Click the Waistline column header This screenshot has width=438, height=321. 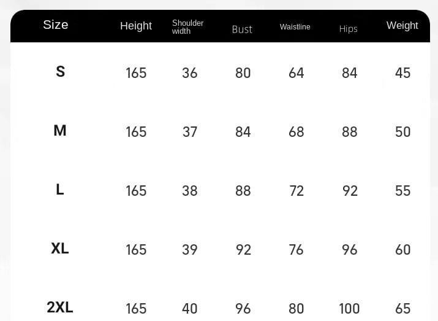pyautogui.click(x=295, y=27)
